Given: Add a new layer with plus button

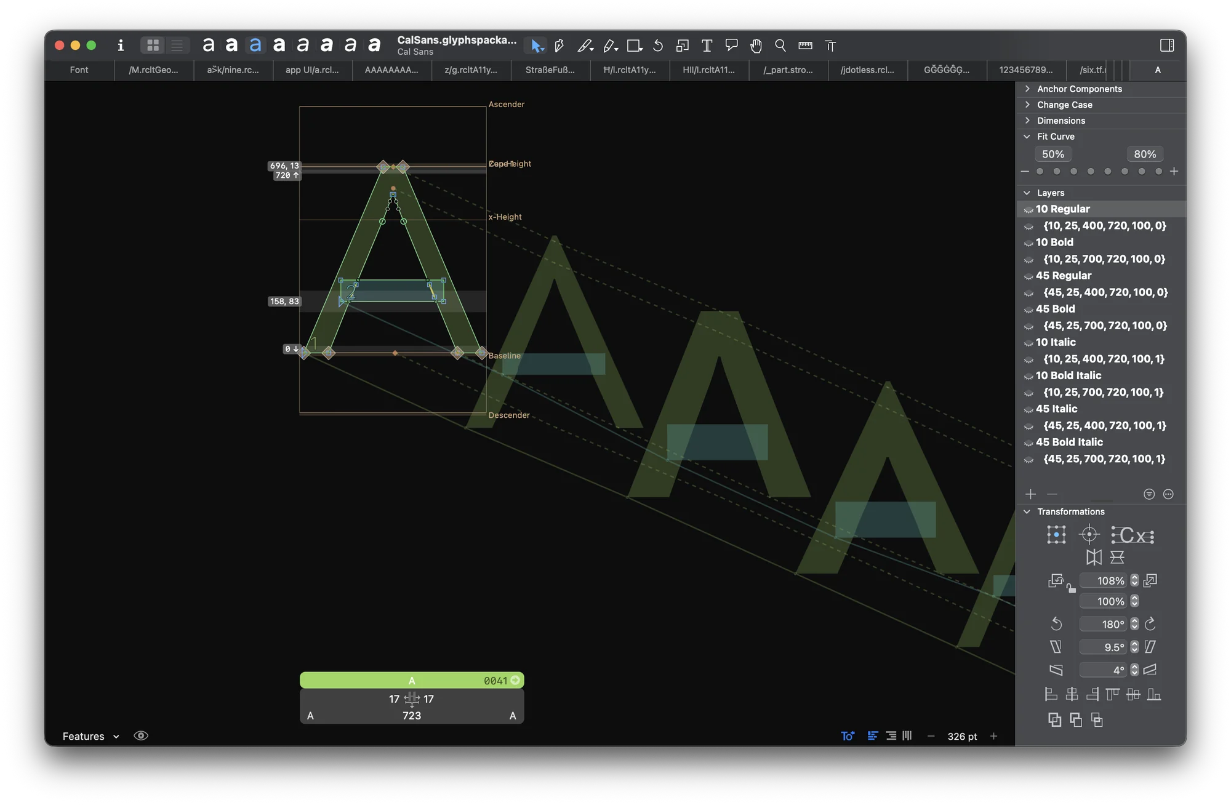Looking at the screenshot, I should 1031,494.
